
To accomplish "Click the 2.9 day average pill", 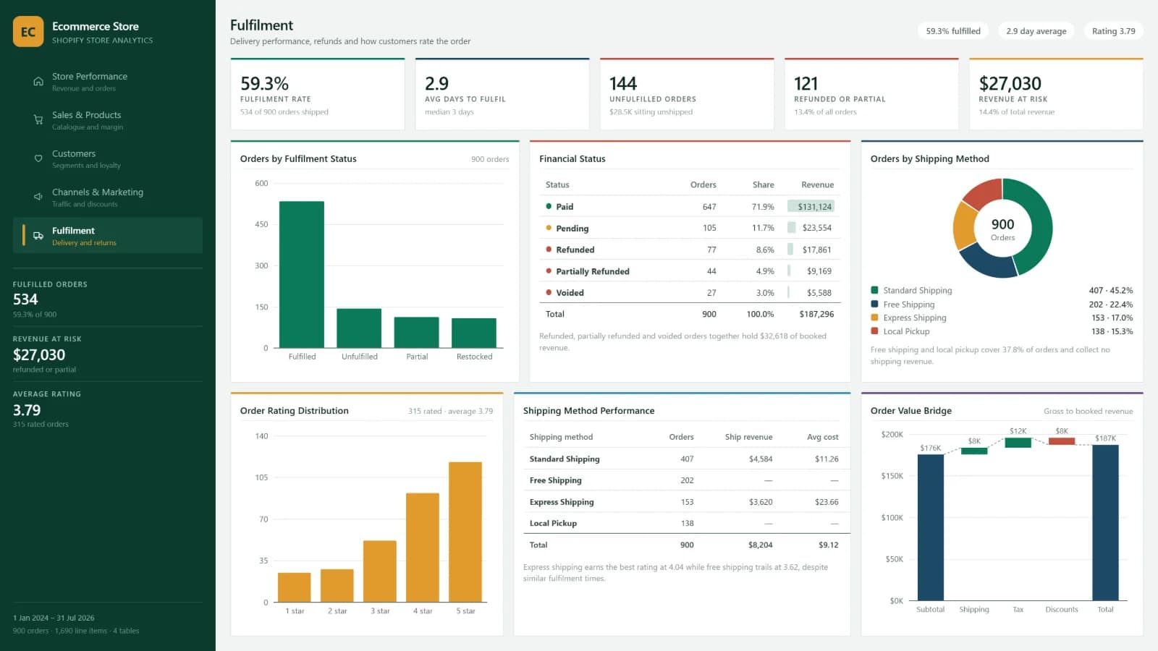I will click(x=1036, y=31).
